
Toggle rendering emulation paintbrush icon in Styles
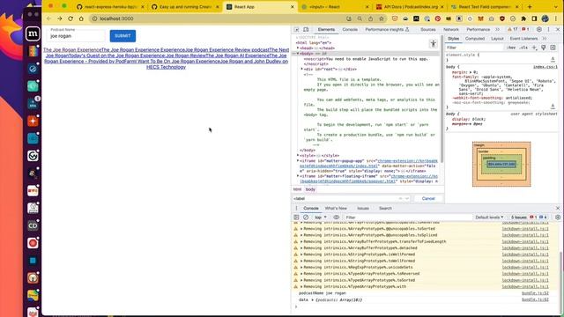[544, 48]
